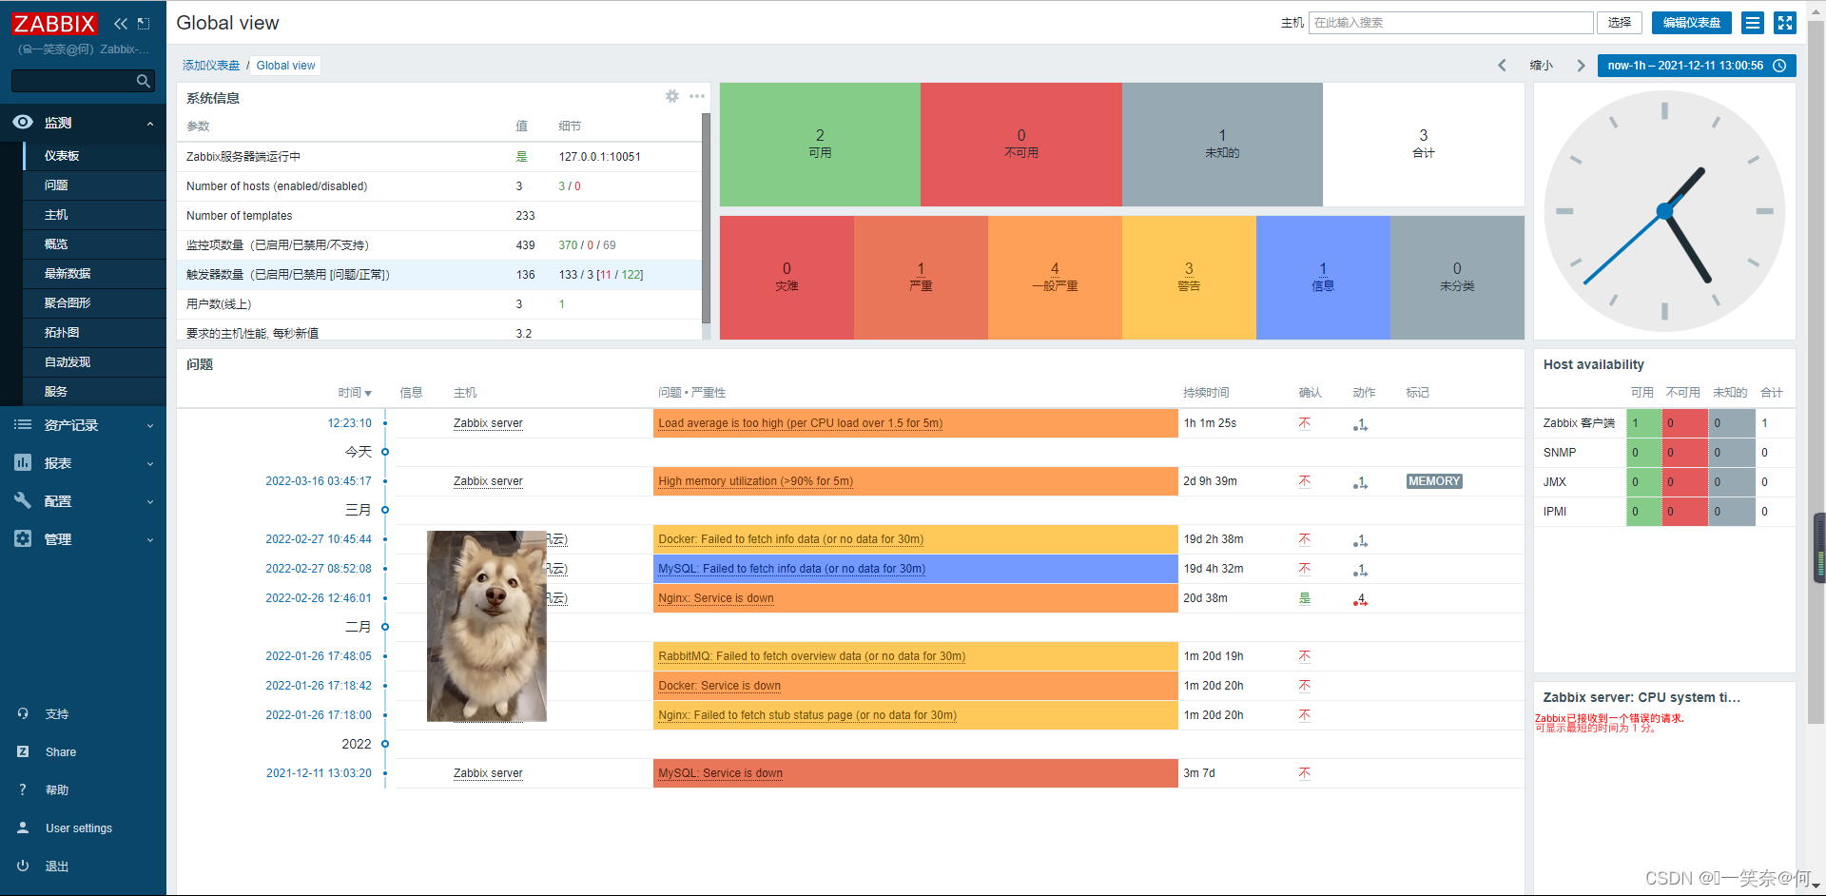Go to next time period arrow
The image size is (1826, 896).
pos(1581,66)
